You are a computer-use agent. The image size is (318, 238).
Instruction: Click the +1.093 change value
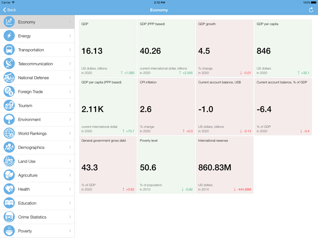pos(129,73)
